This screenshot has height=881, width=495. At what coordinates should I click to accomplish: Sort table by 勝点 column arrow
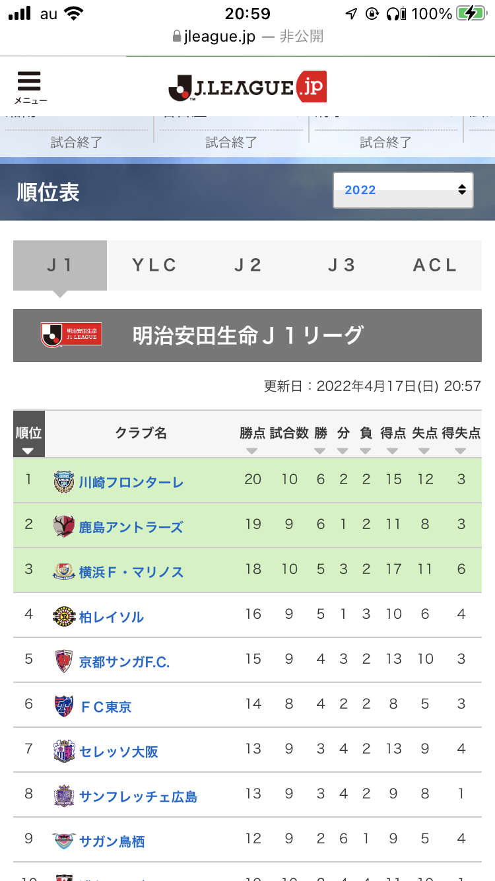pos(252,451)
